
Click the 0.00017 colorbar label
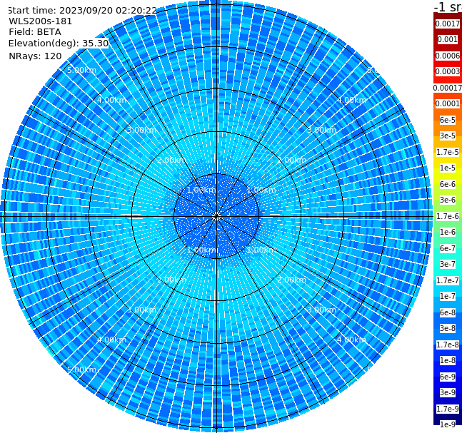pos(448,88)
